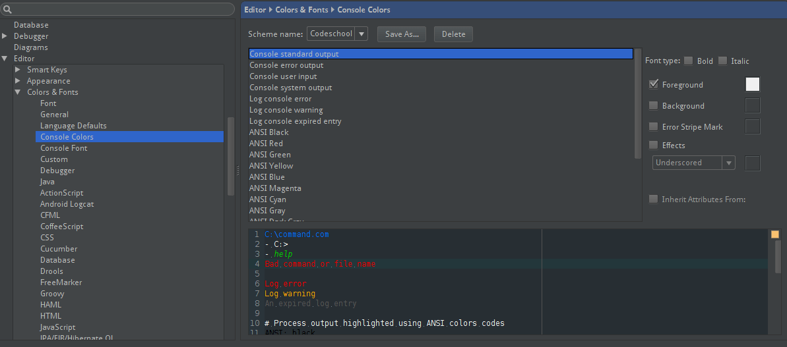Open ActionScript colors settings page
Screen dimensions: 787x347
[x=62, y=193]
